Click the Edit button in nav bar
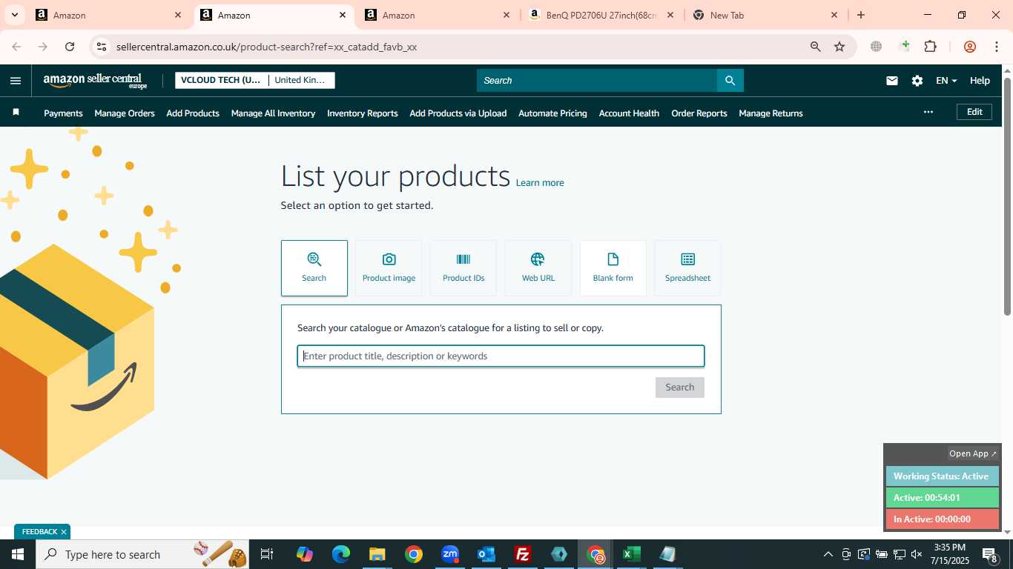Viewport: 1013px width, 569px height. coord(974,112)
